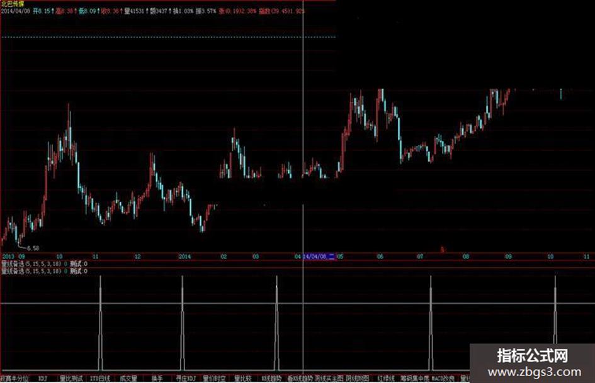Open the 成交量 volume indicator tab
The height and width of the screenshot is (383, 595).
tap(128, 379)
